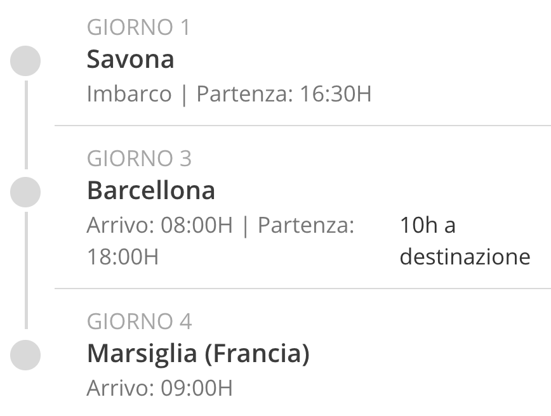The height and width of the screenshot is (416, 551).
Task: Click the timeline line between Savona and Barcellona
Action: click(x=27, y=125)
